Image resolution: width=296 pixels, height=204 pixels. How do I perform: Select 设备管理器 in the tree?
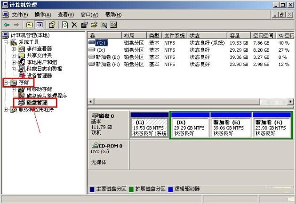[39, 76]
